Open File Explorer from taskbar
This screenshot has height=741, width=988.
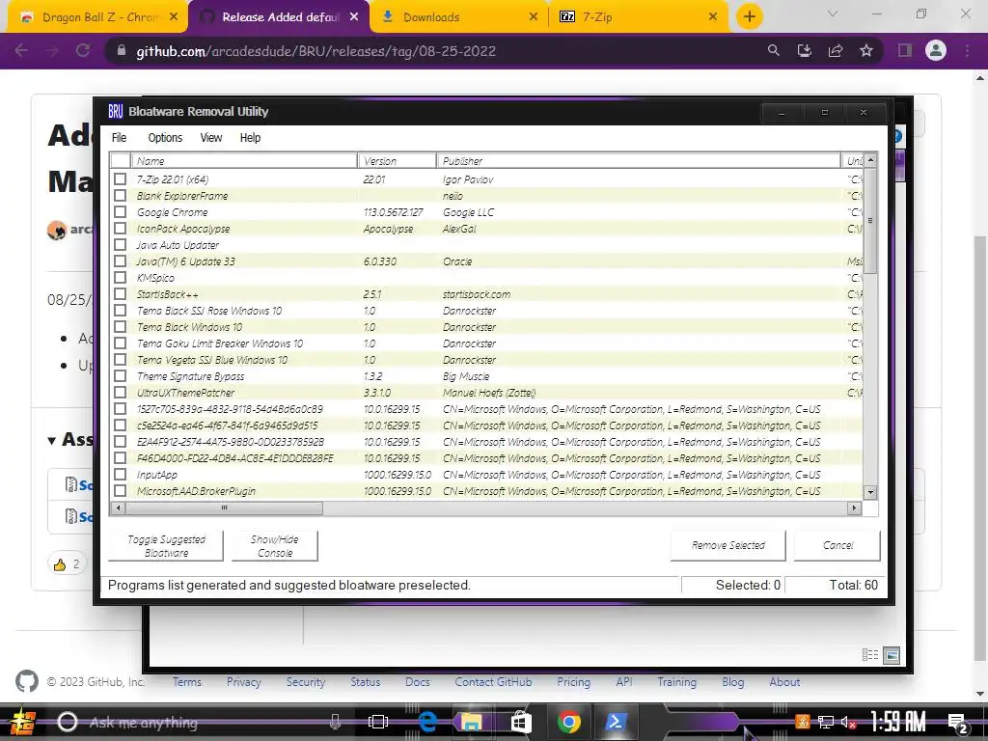[x=471, y=722]
